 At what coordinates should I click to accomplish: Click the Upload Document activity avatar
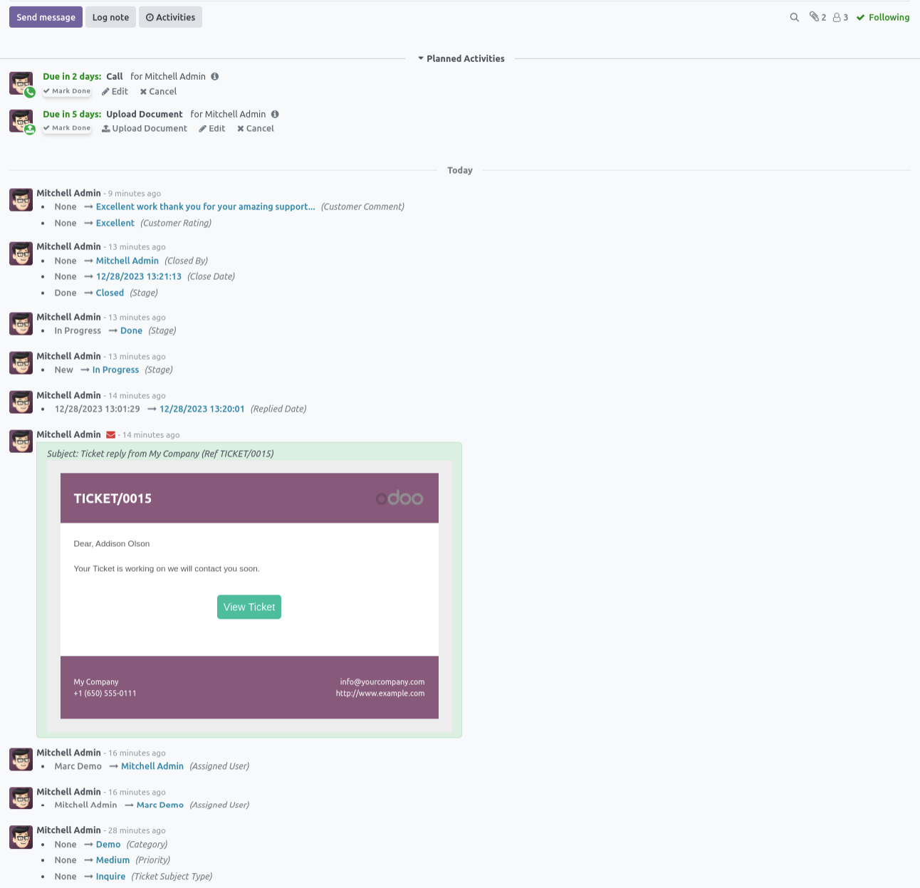21,121
